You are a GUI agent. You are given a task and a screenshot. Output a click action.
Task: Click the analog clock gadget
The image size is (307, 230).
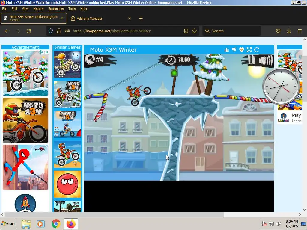pyautogui.click(x=281, y=86)
